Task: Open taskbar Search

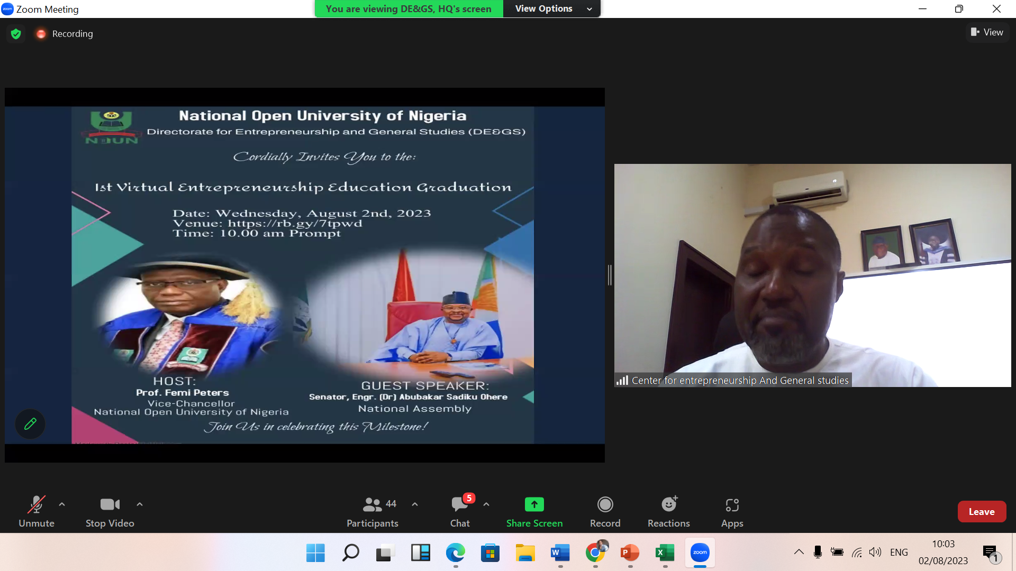Action: (x=350, y=553)
